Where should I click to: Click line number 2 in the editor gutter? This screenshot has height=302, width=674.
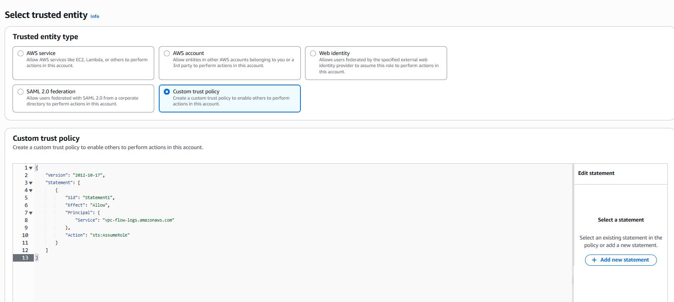tap(26, 175)
